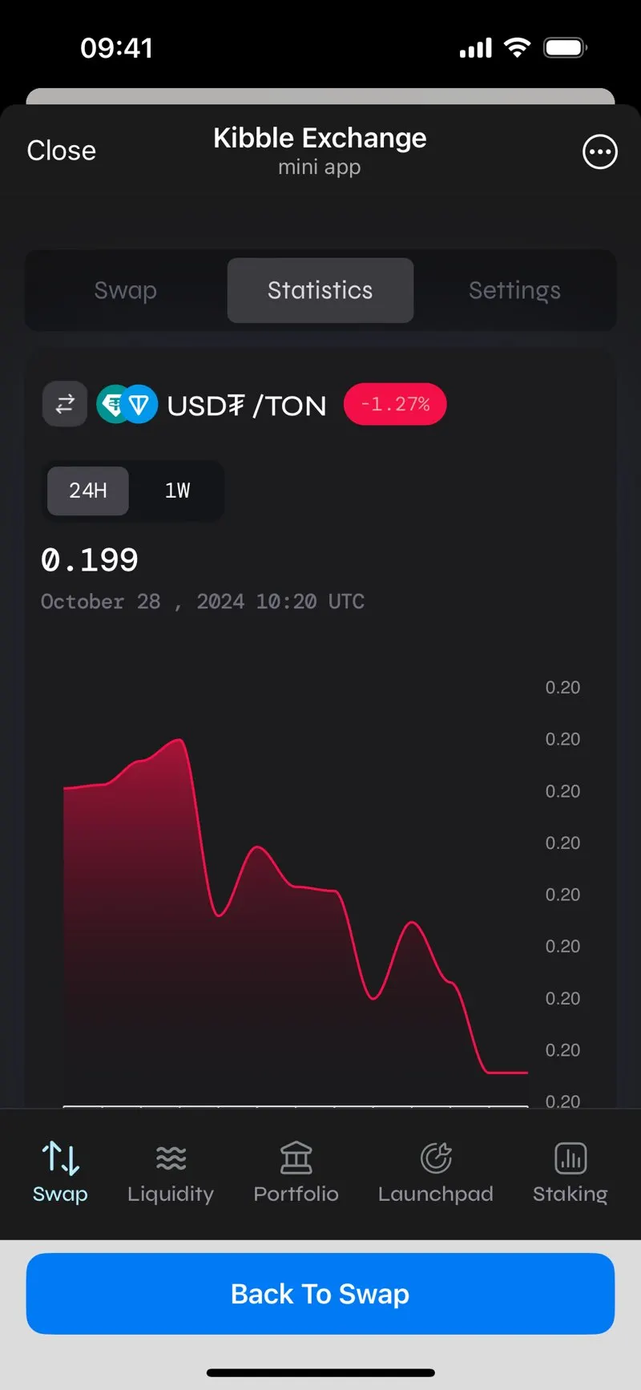Switch to the Swap top tab
641x1390 pixels.
(x=126, y=290)
